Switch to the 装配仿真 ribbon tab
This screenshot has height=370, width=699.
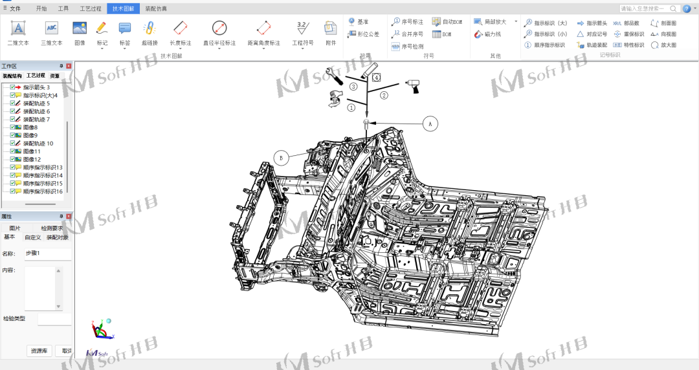(x=155, y=8)
